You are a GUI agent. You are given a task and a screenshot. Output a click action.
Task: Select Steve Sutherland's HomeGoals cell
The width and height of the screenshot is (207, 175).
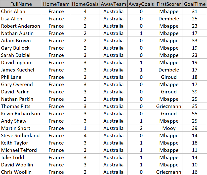click(x=85, y=135)
